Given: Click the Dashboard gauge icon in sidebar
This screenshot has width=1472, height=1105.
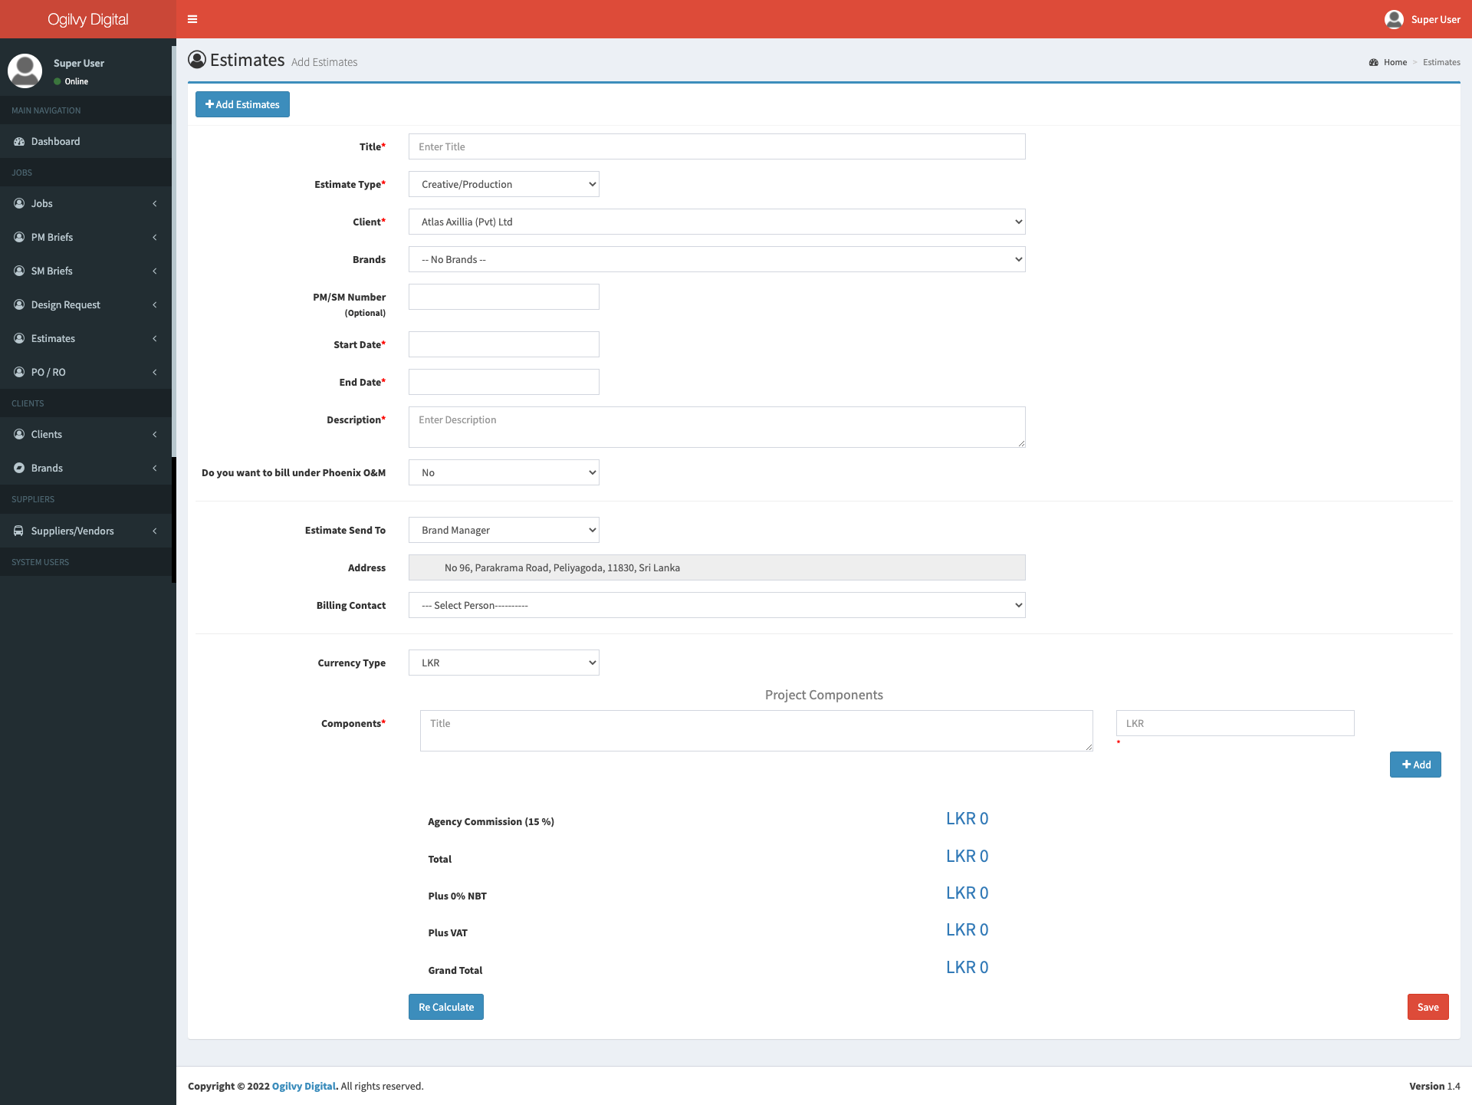Looking at the screenshot, I should [19, 142].
